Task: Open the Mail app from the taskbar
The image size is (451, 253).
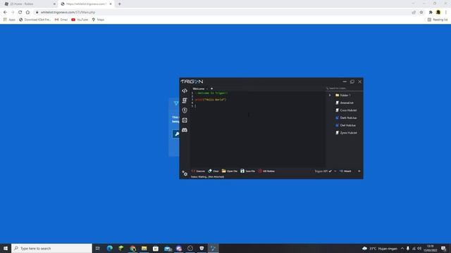Action: coord(168,248)
